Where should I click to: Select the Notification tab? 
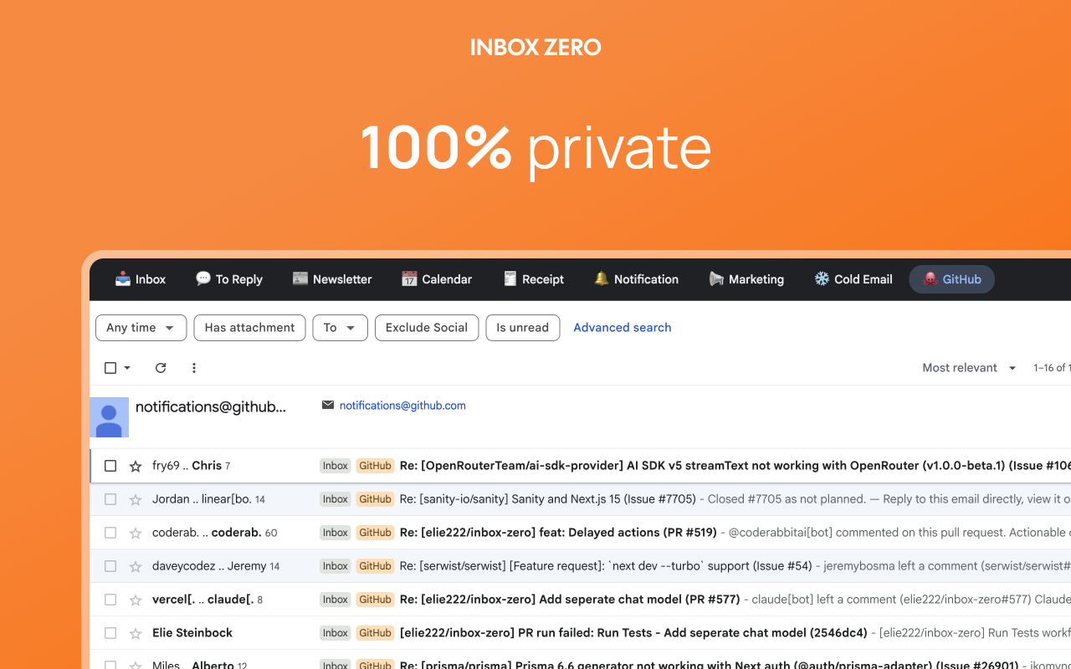coord(637,279)
